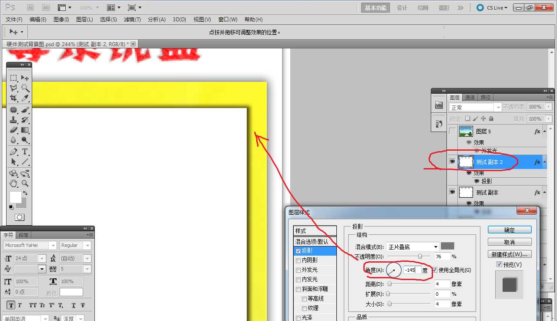Launch Bridge from the application bar

pos(30,7)
